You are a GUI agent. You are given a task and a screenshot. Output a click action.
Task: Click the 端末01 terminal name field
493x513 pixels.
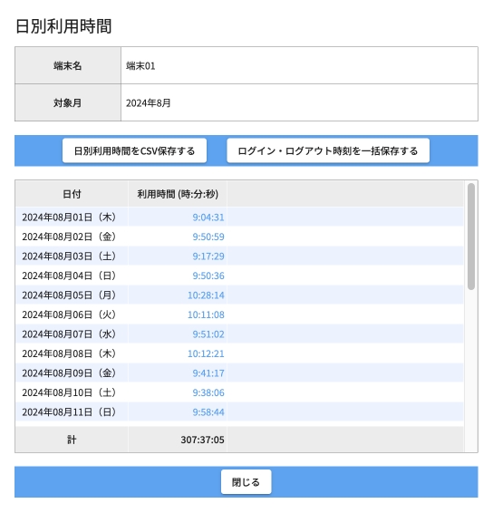[x=299, y=66]
